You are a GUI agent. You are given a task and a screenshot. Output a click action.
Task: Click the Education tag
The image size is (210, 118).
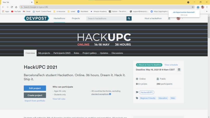pos(163,98)
